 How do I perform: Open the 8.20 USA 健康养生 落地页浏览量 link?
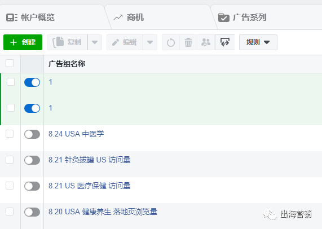click(x=103, y=212)
